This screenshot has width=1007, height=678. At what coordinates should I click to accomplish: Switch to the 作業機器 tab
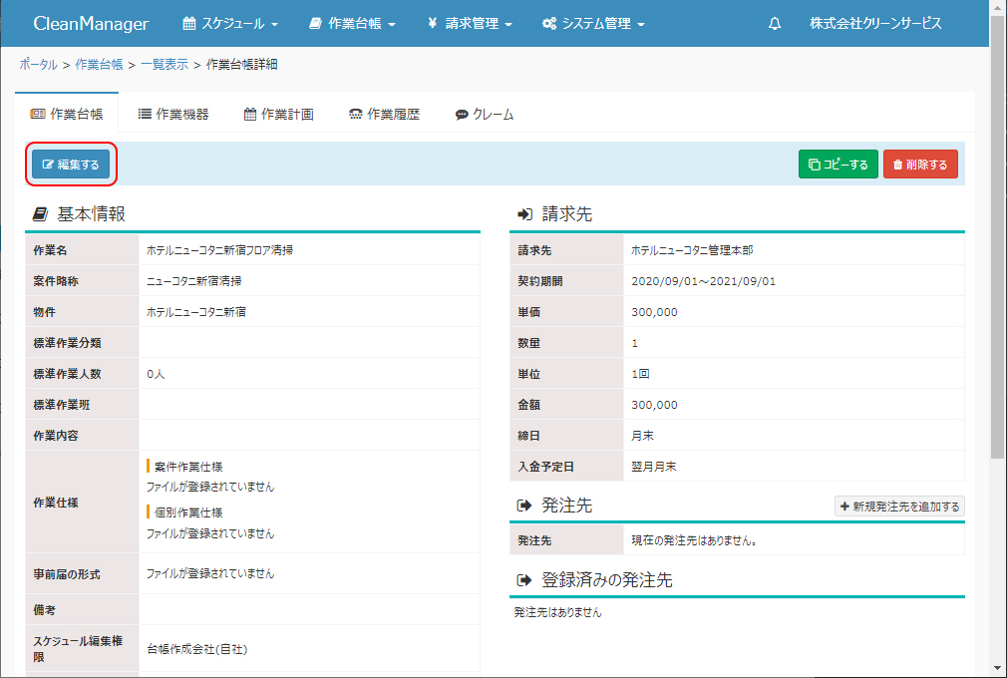coord(173,115)
